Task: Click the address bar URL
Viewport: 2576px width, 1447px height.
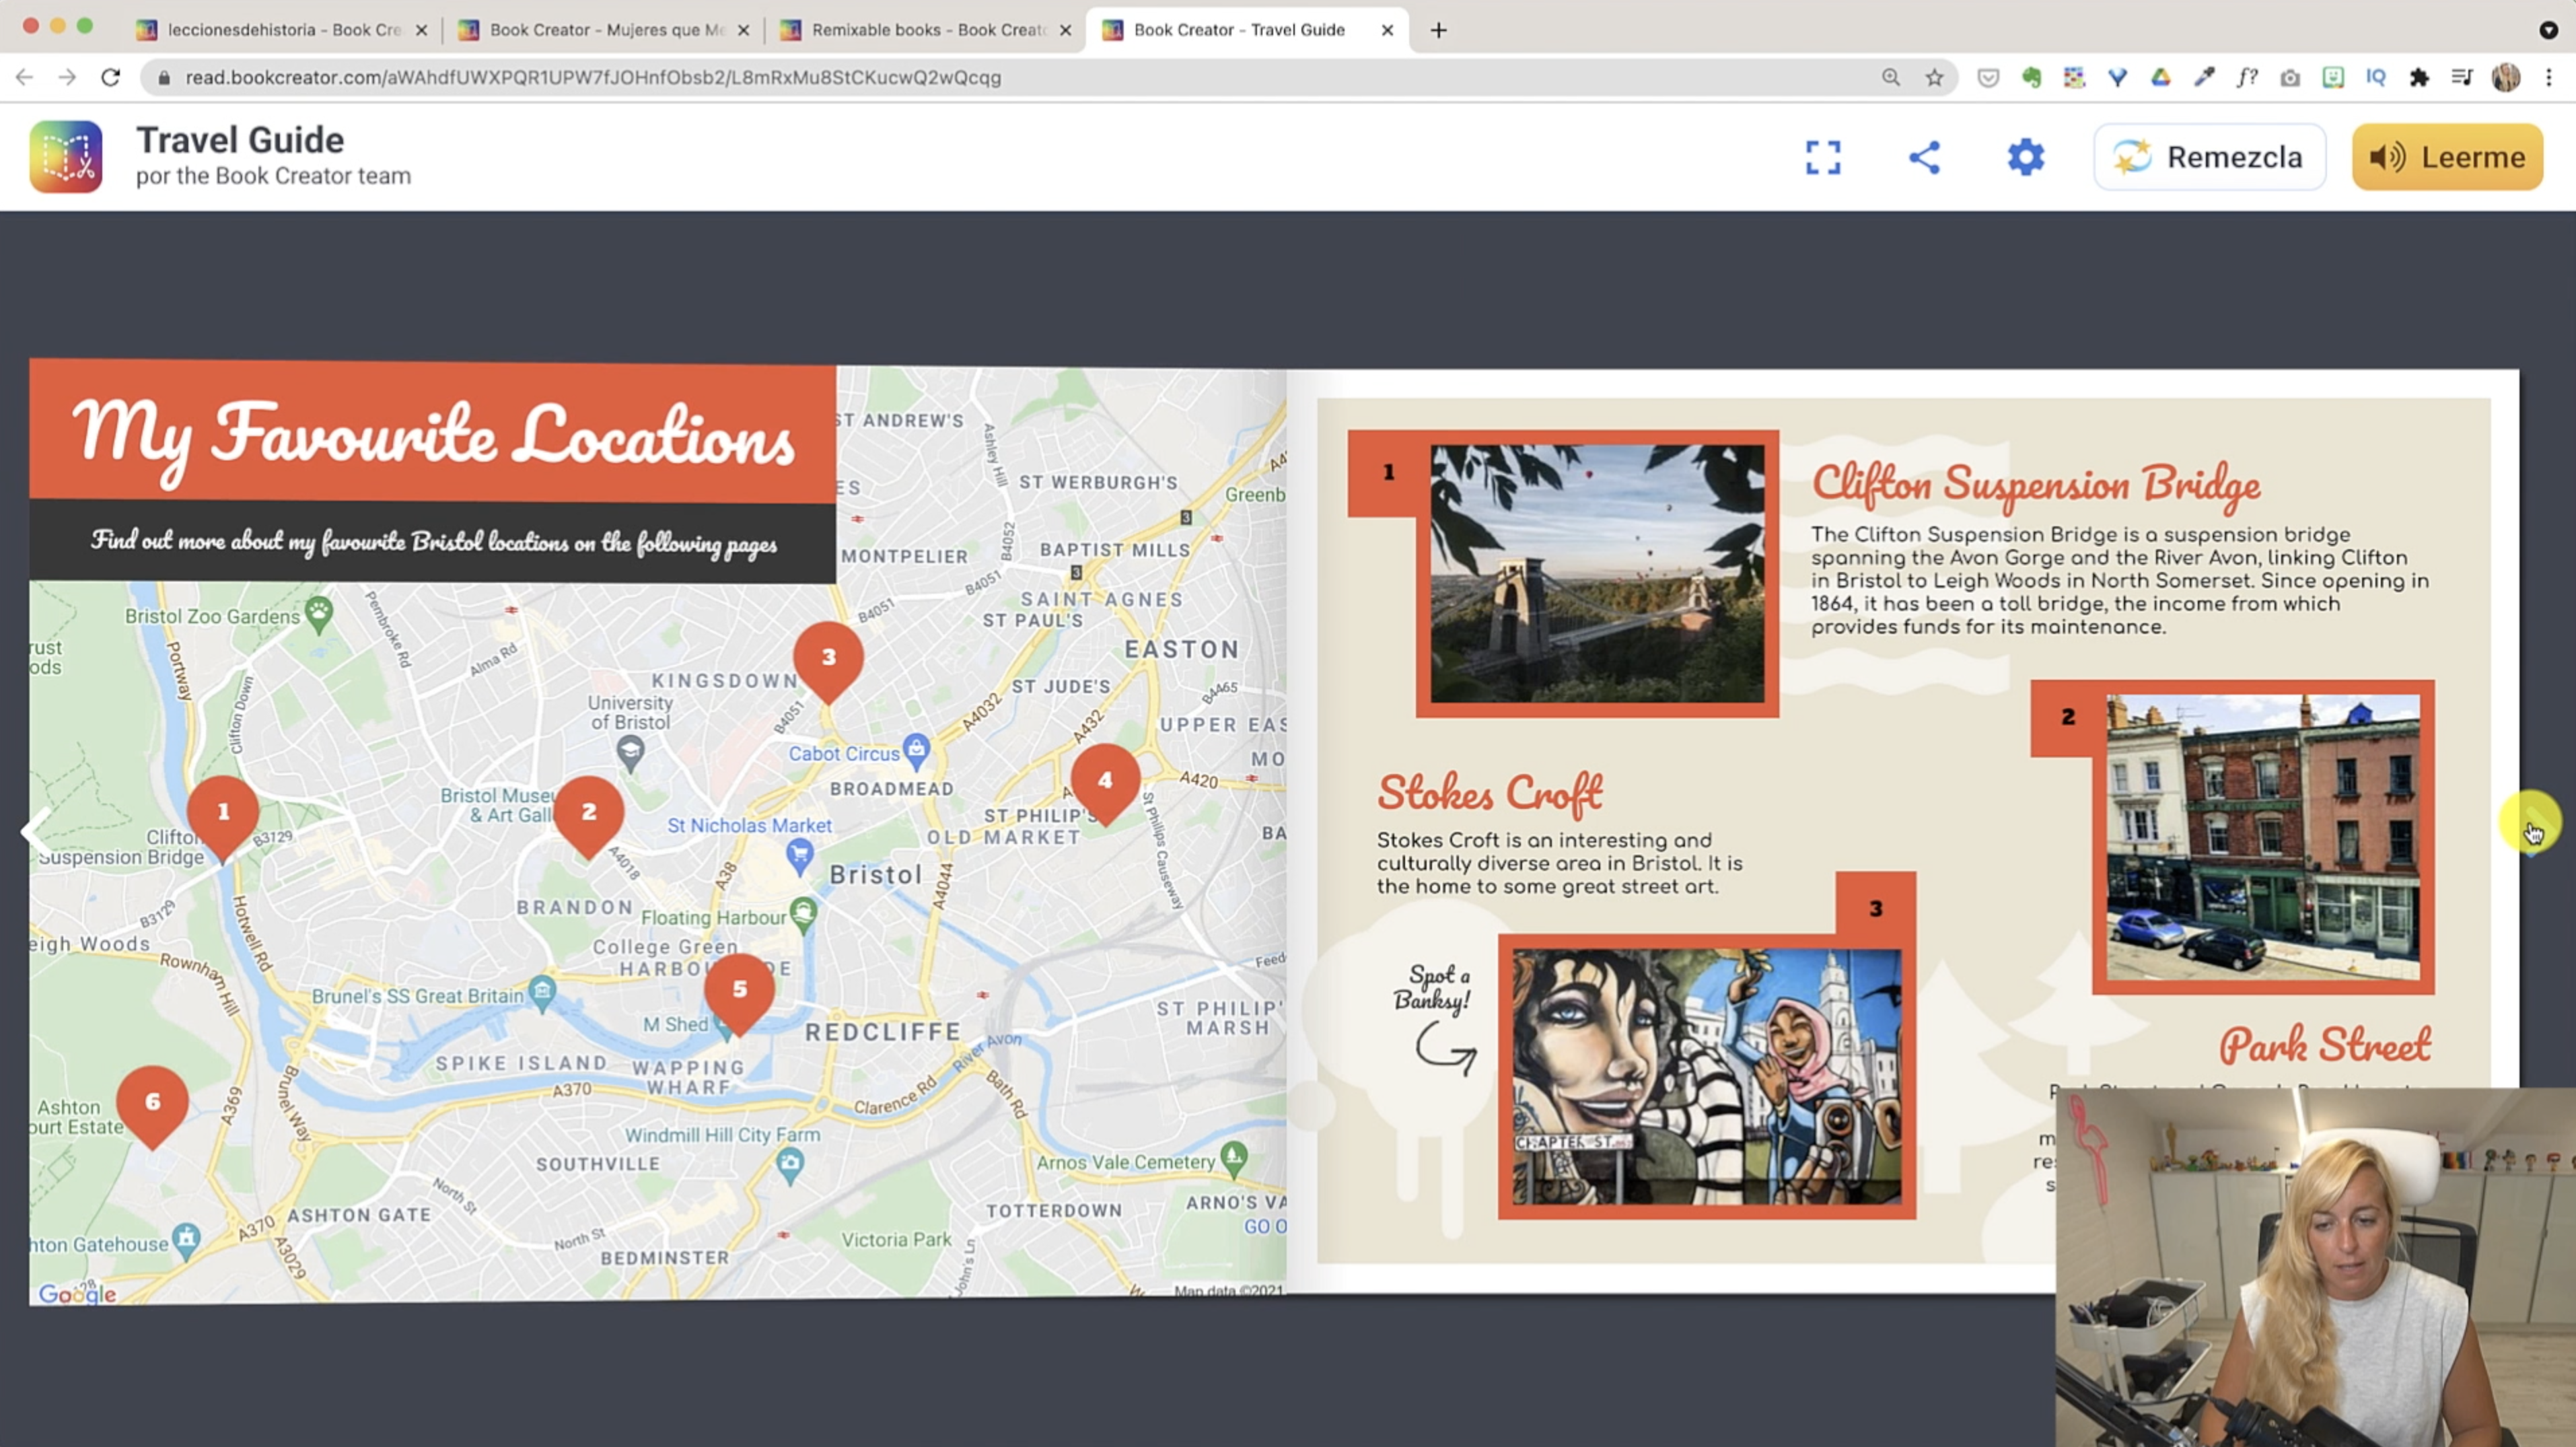Action: (592, 77)
